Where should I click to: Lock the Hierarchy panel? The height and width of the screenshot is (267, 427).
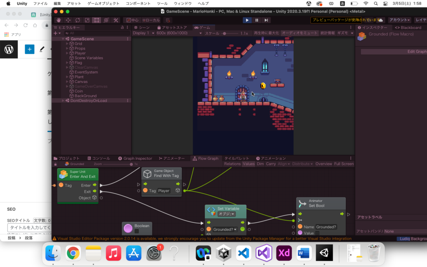point(122,28)
